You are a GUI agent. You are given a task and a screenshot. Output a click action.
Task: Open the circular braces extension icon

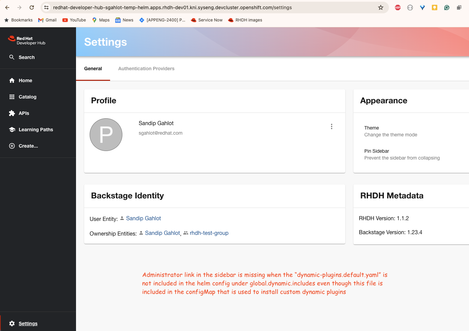click(x=410, y=7)
